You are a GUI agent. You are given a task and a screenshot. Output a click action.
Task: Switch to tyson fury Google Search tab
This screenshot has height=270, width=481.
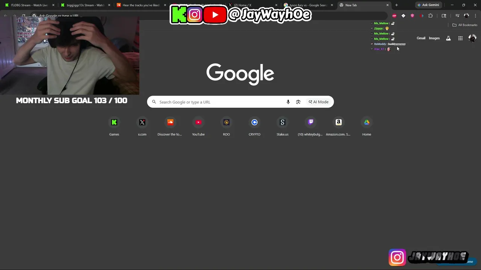coord(308,5)
